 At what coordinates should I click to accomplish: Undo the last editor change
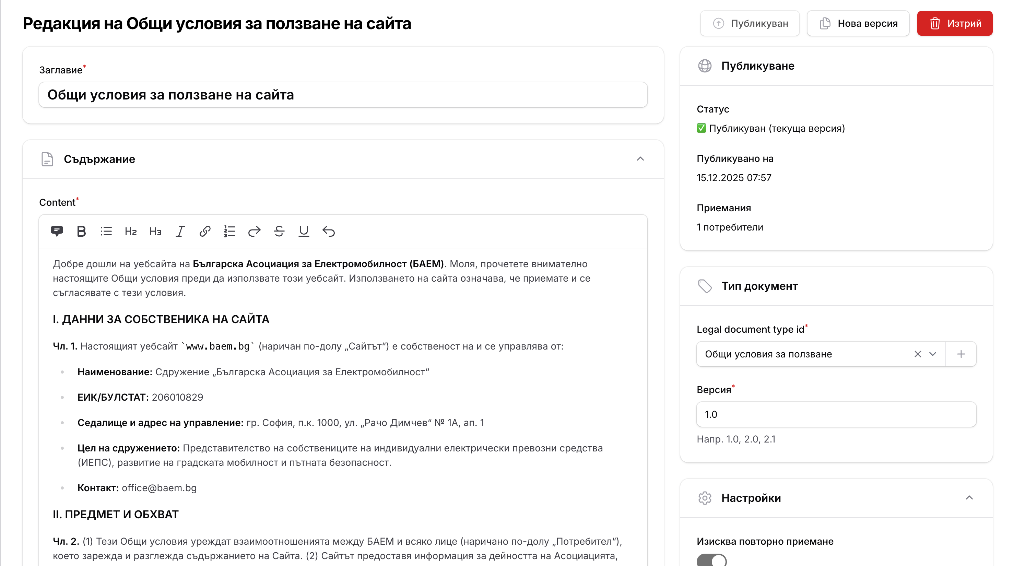coord(329,232)
